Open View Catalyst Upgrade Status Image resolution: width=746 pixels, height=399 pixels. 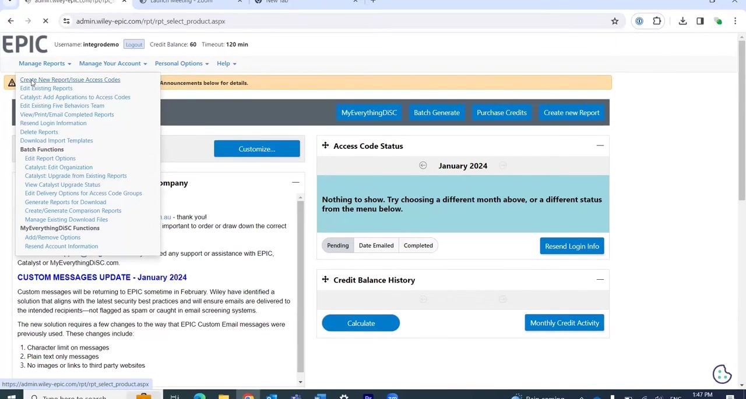click(62, 184)
